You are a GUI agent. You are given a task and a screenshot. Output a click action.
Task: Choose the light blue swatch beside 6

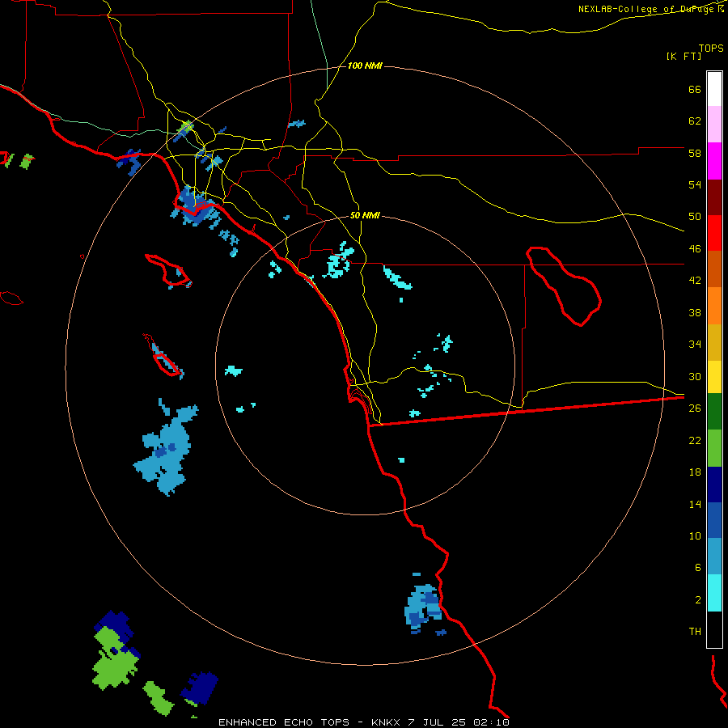pos(714,557)
